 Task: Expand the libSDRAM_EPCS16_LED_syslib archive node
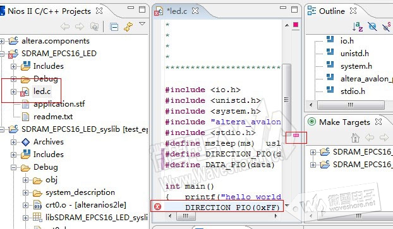[25, 218]
